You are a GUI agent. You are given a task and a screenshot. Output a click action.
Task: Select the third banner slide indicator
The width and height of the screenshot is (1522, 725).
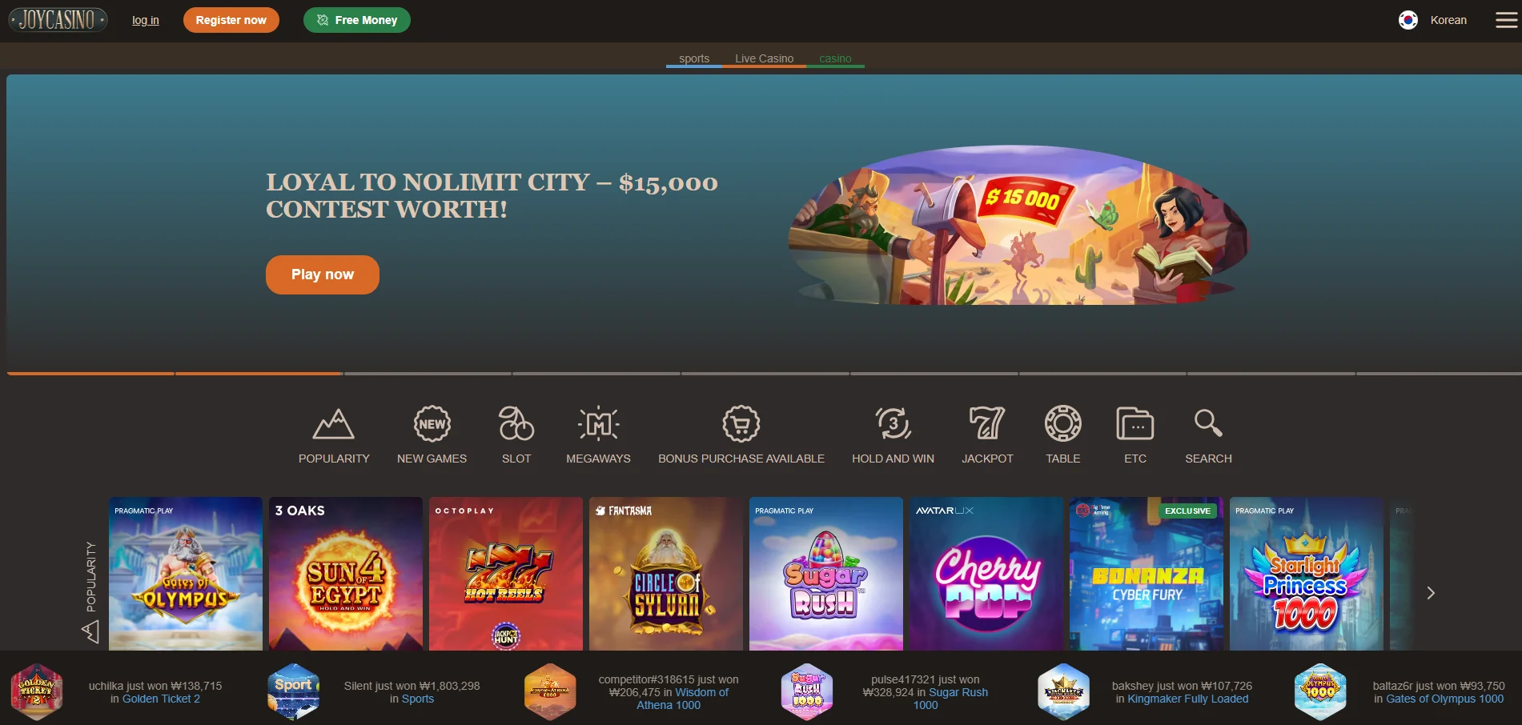(428, 374)
